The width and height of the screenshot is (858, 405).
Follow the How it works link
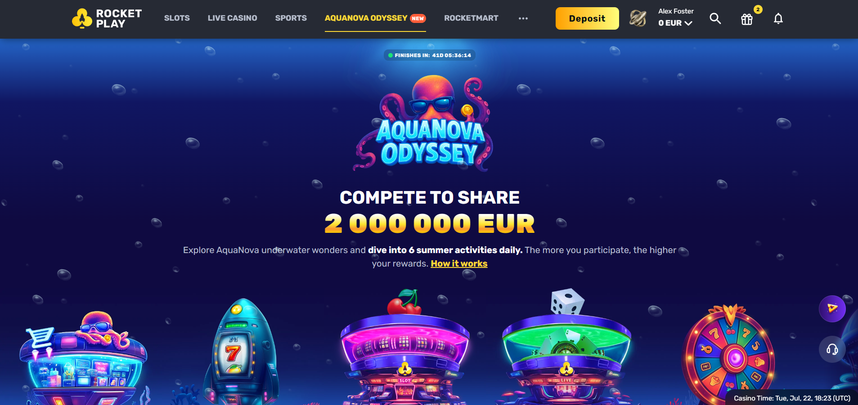point(459,263)
